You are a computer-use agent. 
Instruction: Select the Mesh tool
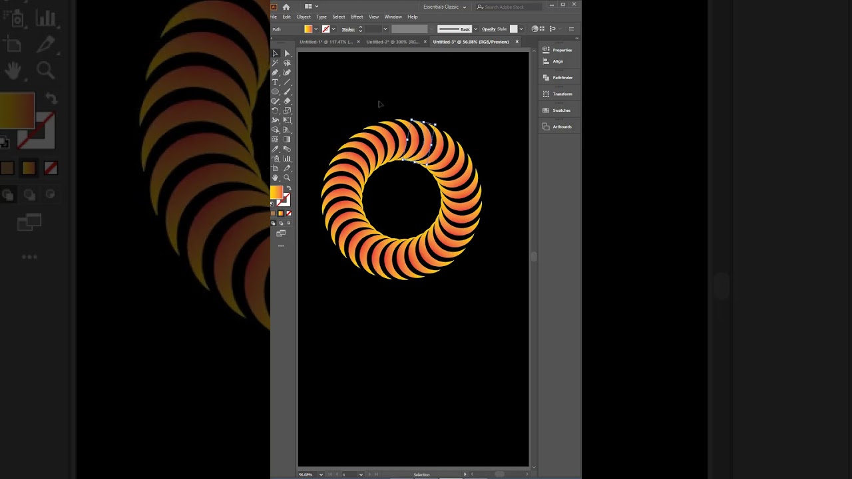275,140
